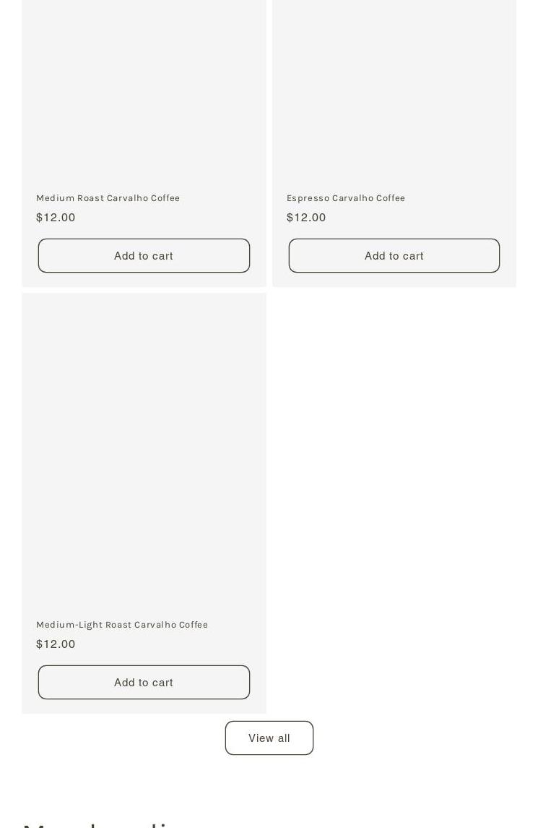The height and width of the screenshot is (828, 538).
Task: Click the Espresso product image area
Action: tap(394, 87)
